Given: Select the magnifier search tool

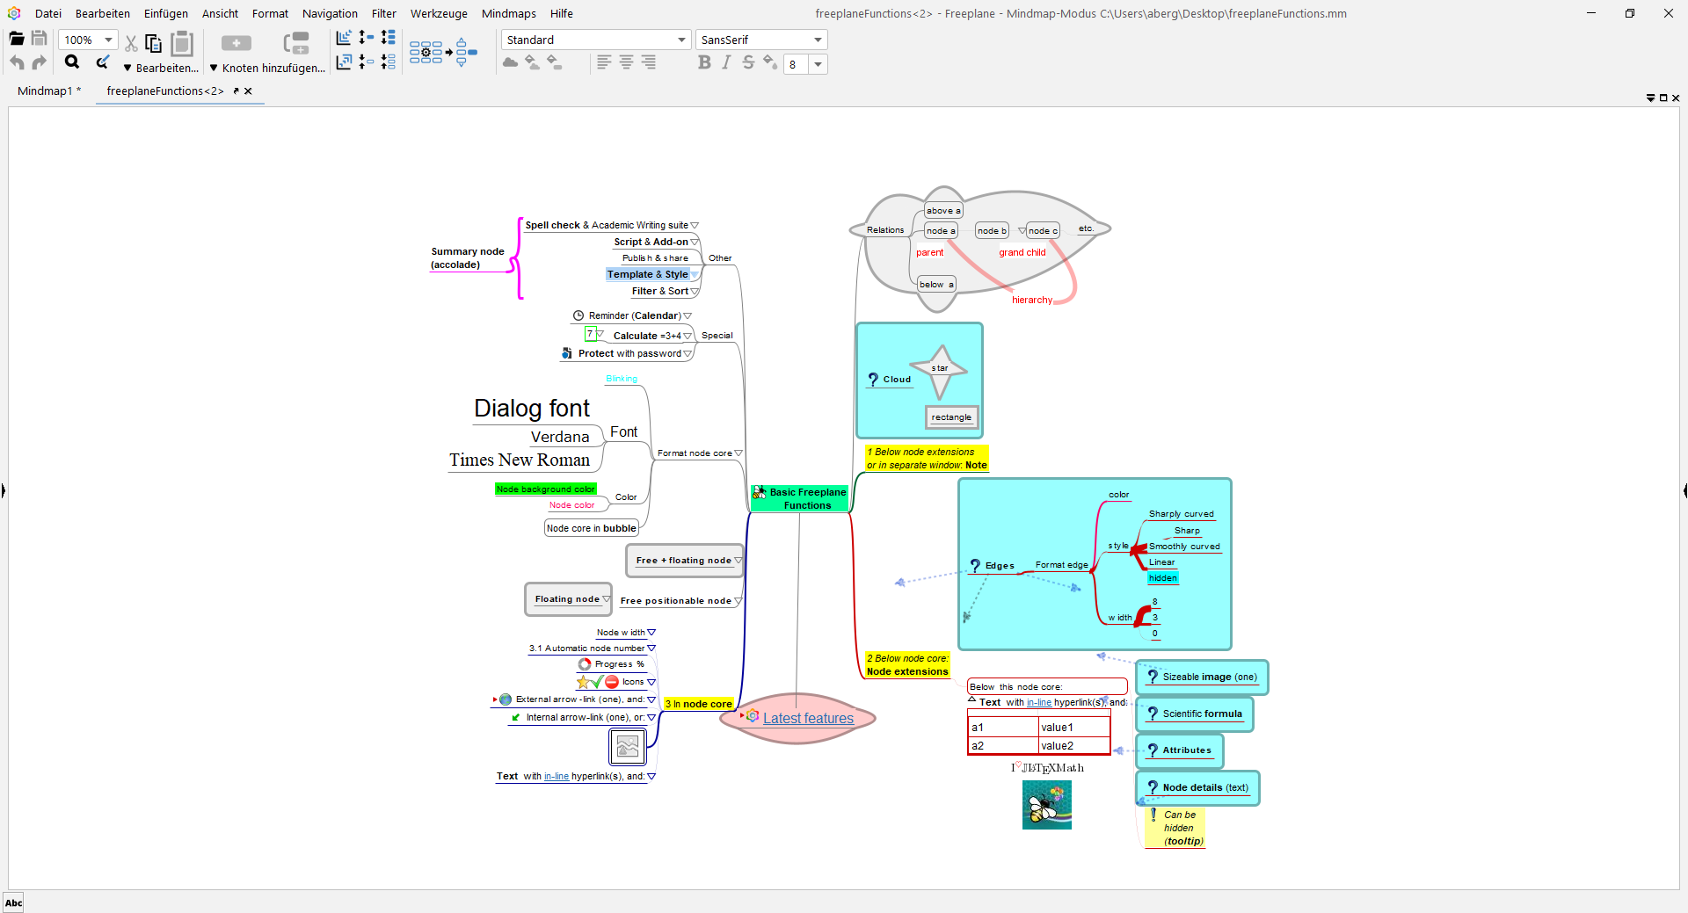Looking at the screenshot, I should (x=71, y=62).
